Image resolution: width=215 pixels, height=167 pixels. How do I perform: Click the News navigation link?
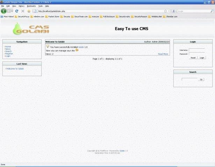click(x=8, y=49)
